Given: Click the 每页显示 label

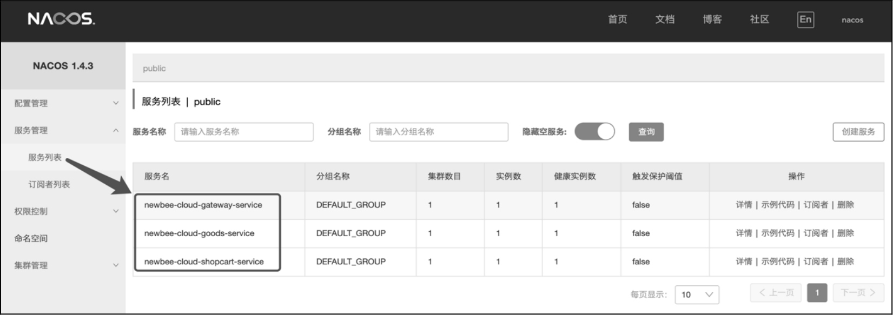Looking at the screenshot, I should pyautogui.click(x=649, y=294).
